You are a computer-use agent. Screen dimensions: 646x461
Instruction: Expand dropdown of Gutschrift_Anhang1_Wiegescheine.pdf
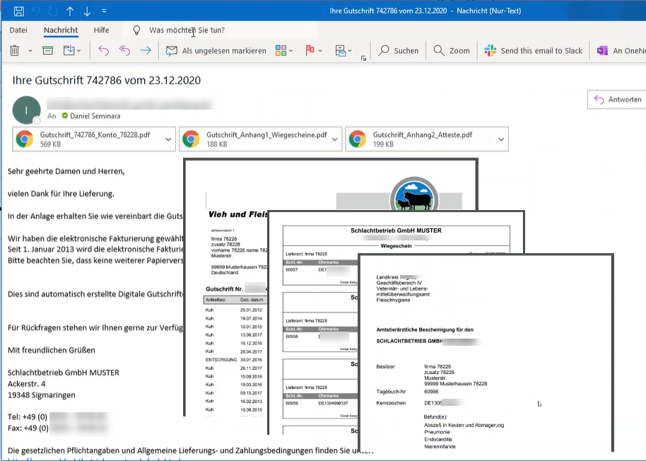coord(334,139)
